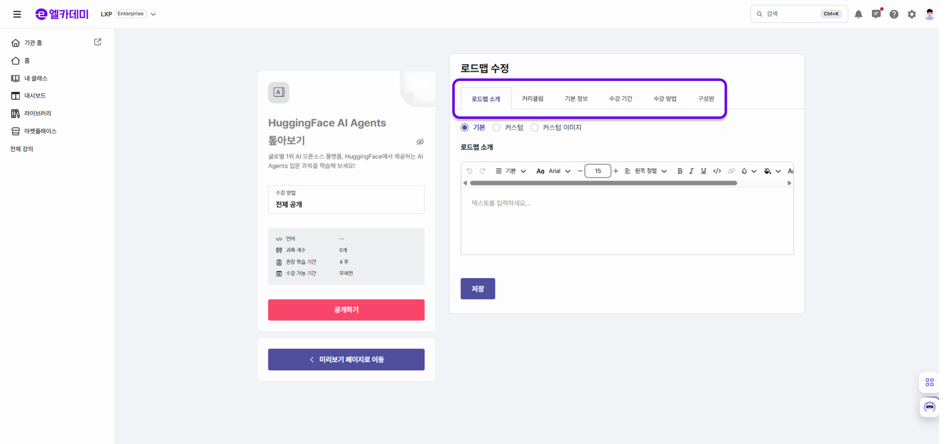Viewport: 947px width, 444px height.
Task: Click the bold formatting icon
Action: [x=680, y=171]
